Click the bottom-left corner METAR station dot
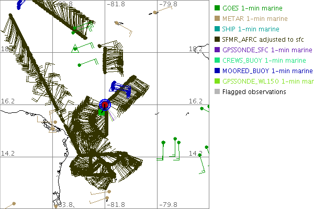The height and width of the screenshot is (209, 314). click(14, 203)
